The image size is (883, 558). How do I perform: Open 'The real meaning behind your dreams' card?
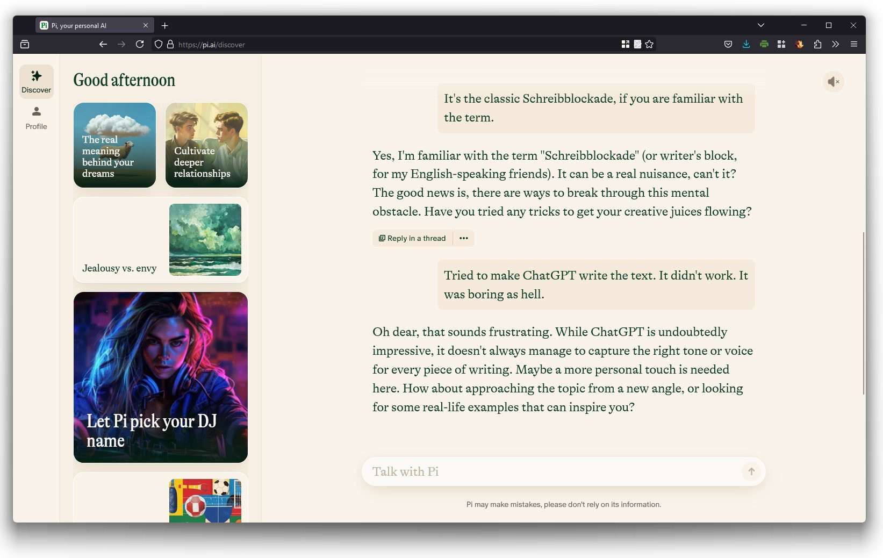[x=114, y=145]
